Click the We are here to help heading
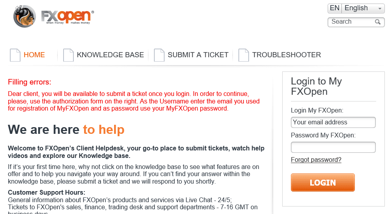This screenshot has width=388, height=214. pos(66,130)
